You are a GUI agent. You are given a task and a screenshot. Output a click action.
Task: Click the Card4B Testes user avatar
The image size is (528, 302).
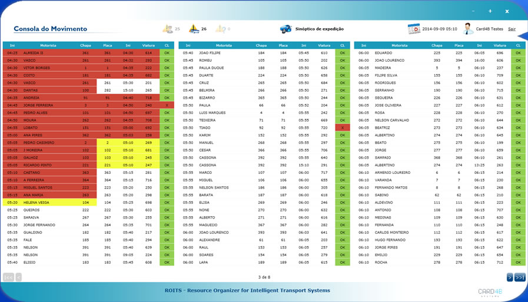468,29
